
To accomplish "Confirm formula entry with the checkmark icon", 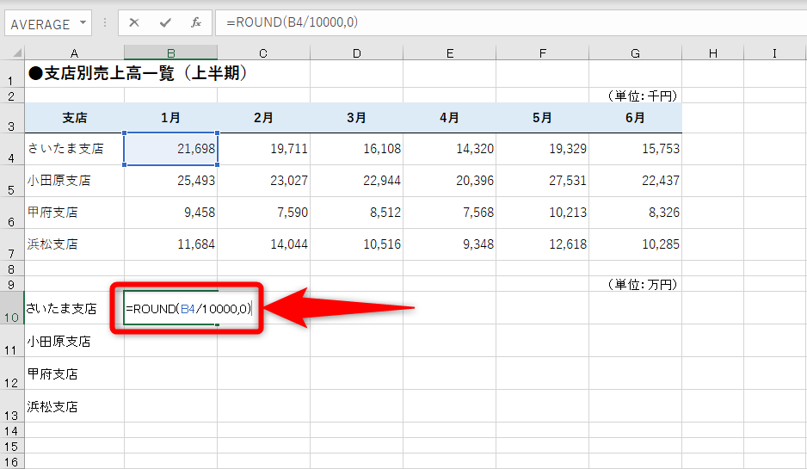I will pyautogui.click(x=165, y=22).
